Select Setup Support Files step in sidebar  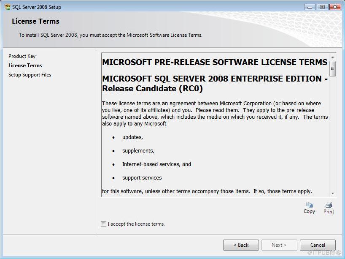(30, 75)
